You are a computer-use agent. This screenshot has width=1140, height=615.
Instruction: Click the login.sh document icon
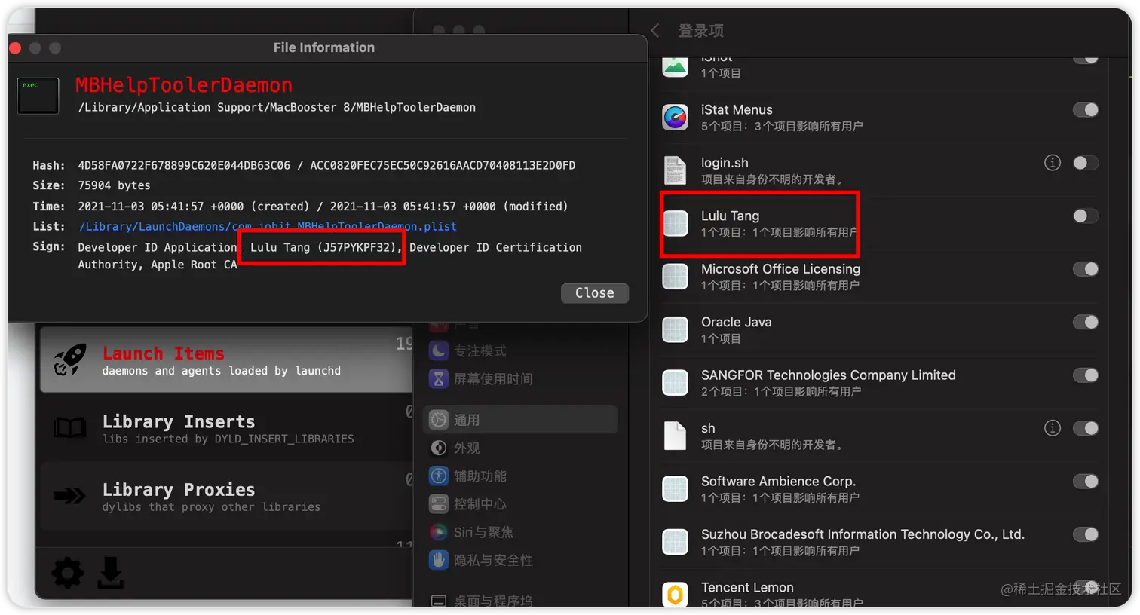[676, 170]
